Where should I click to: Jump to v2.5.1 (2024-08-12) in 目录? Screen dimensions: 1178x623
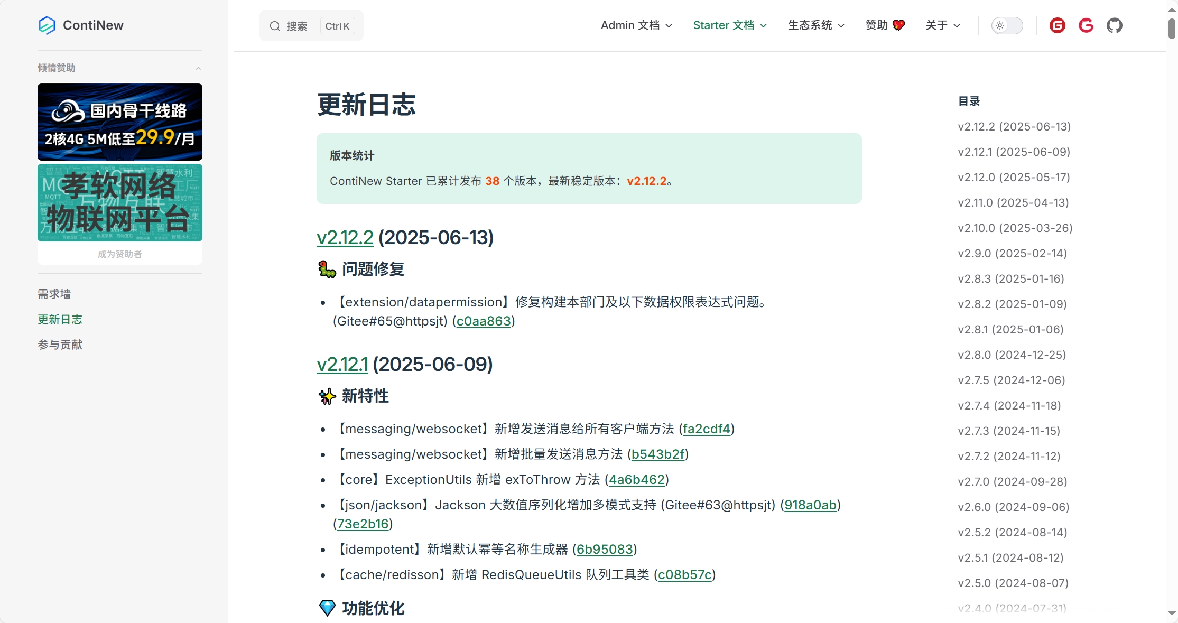coord(1010,558)
